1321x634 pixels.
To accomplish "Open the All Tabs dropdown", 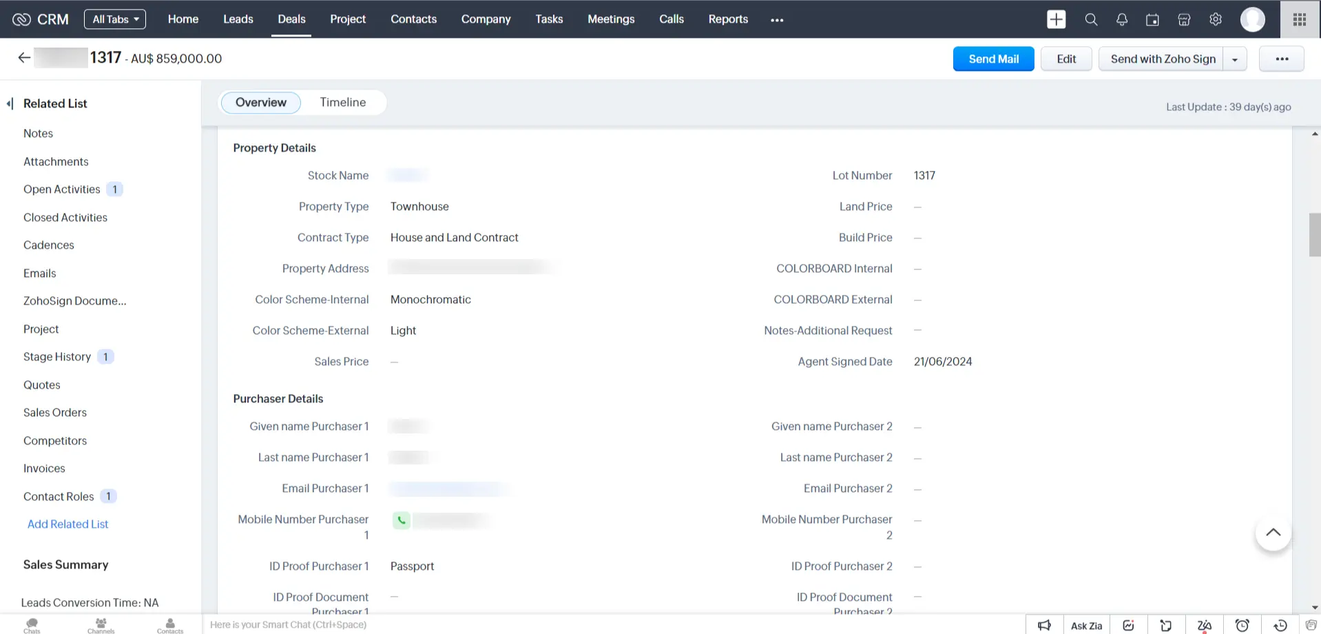I will click(x=114, y=19).
